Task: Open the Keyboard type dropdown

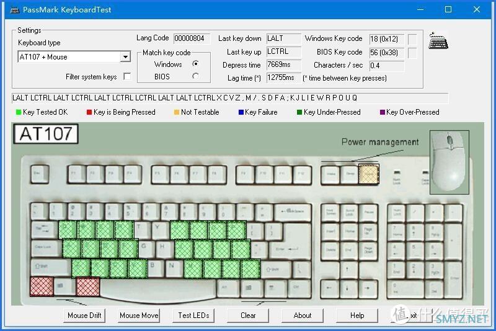Action: (x=126, y=57)
